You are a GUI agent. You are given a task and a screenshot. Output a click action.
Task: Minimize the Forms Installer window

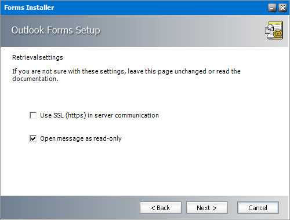pyautogui.click(x=272, y=8)
